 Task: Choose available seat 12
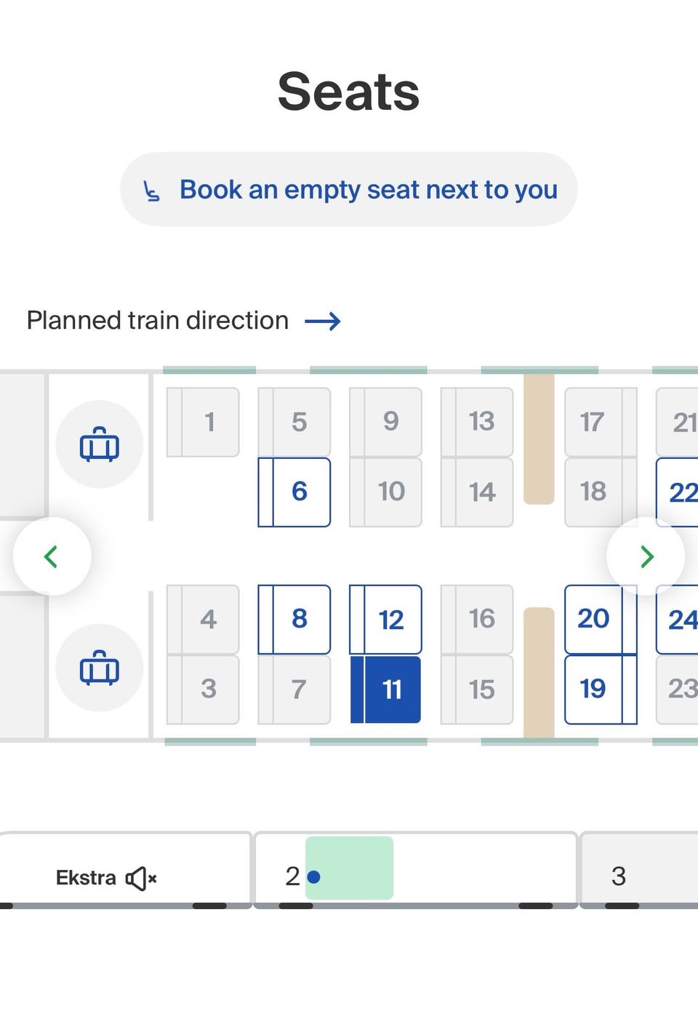tap(386, 619)
